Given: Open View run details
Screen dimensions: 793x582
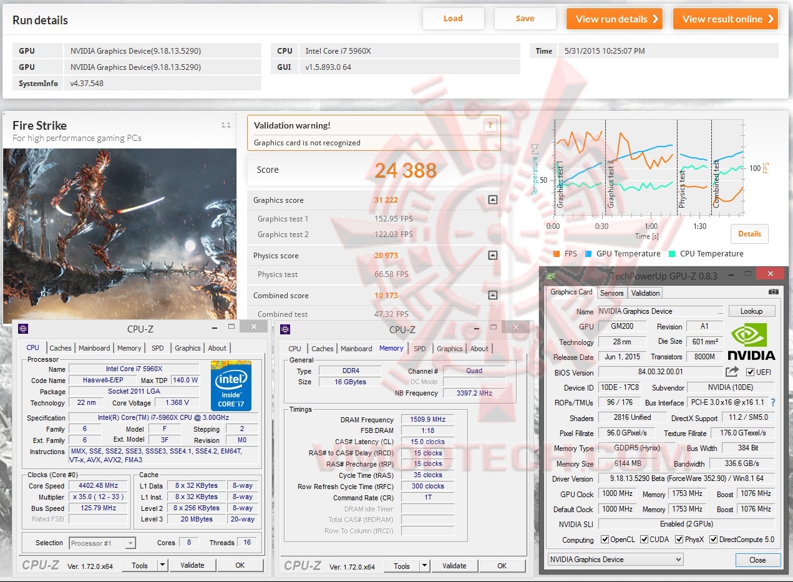Looking at the screenshot, I should (615, 19).
